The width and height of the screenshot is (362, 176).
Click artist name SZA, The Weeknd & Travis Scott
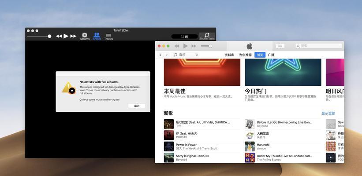197,149
